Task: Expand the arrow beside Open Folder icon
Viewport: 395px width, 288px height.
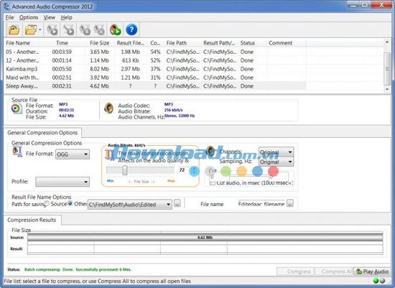Action: pos(40,29)
